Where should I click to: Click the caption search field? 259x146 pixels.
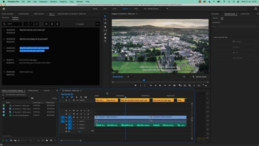point(12,24)
